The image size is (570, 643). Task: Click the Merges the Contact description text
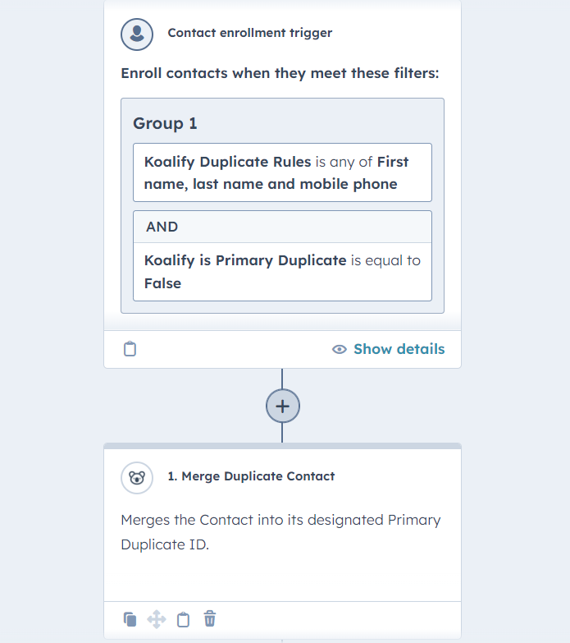click(x=280, y=531)
